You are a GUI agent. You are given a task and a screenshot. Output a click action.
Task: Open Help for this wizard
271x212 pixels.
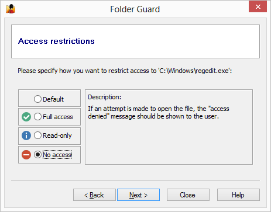(238, 195)
